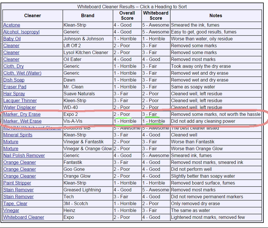This screenshot has height=228, width=268.
Task: Click the Expo 2 brand cell
Action: pos(88,114)
